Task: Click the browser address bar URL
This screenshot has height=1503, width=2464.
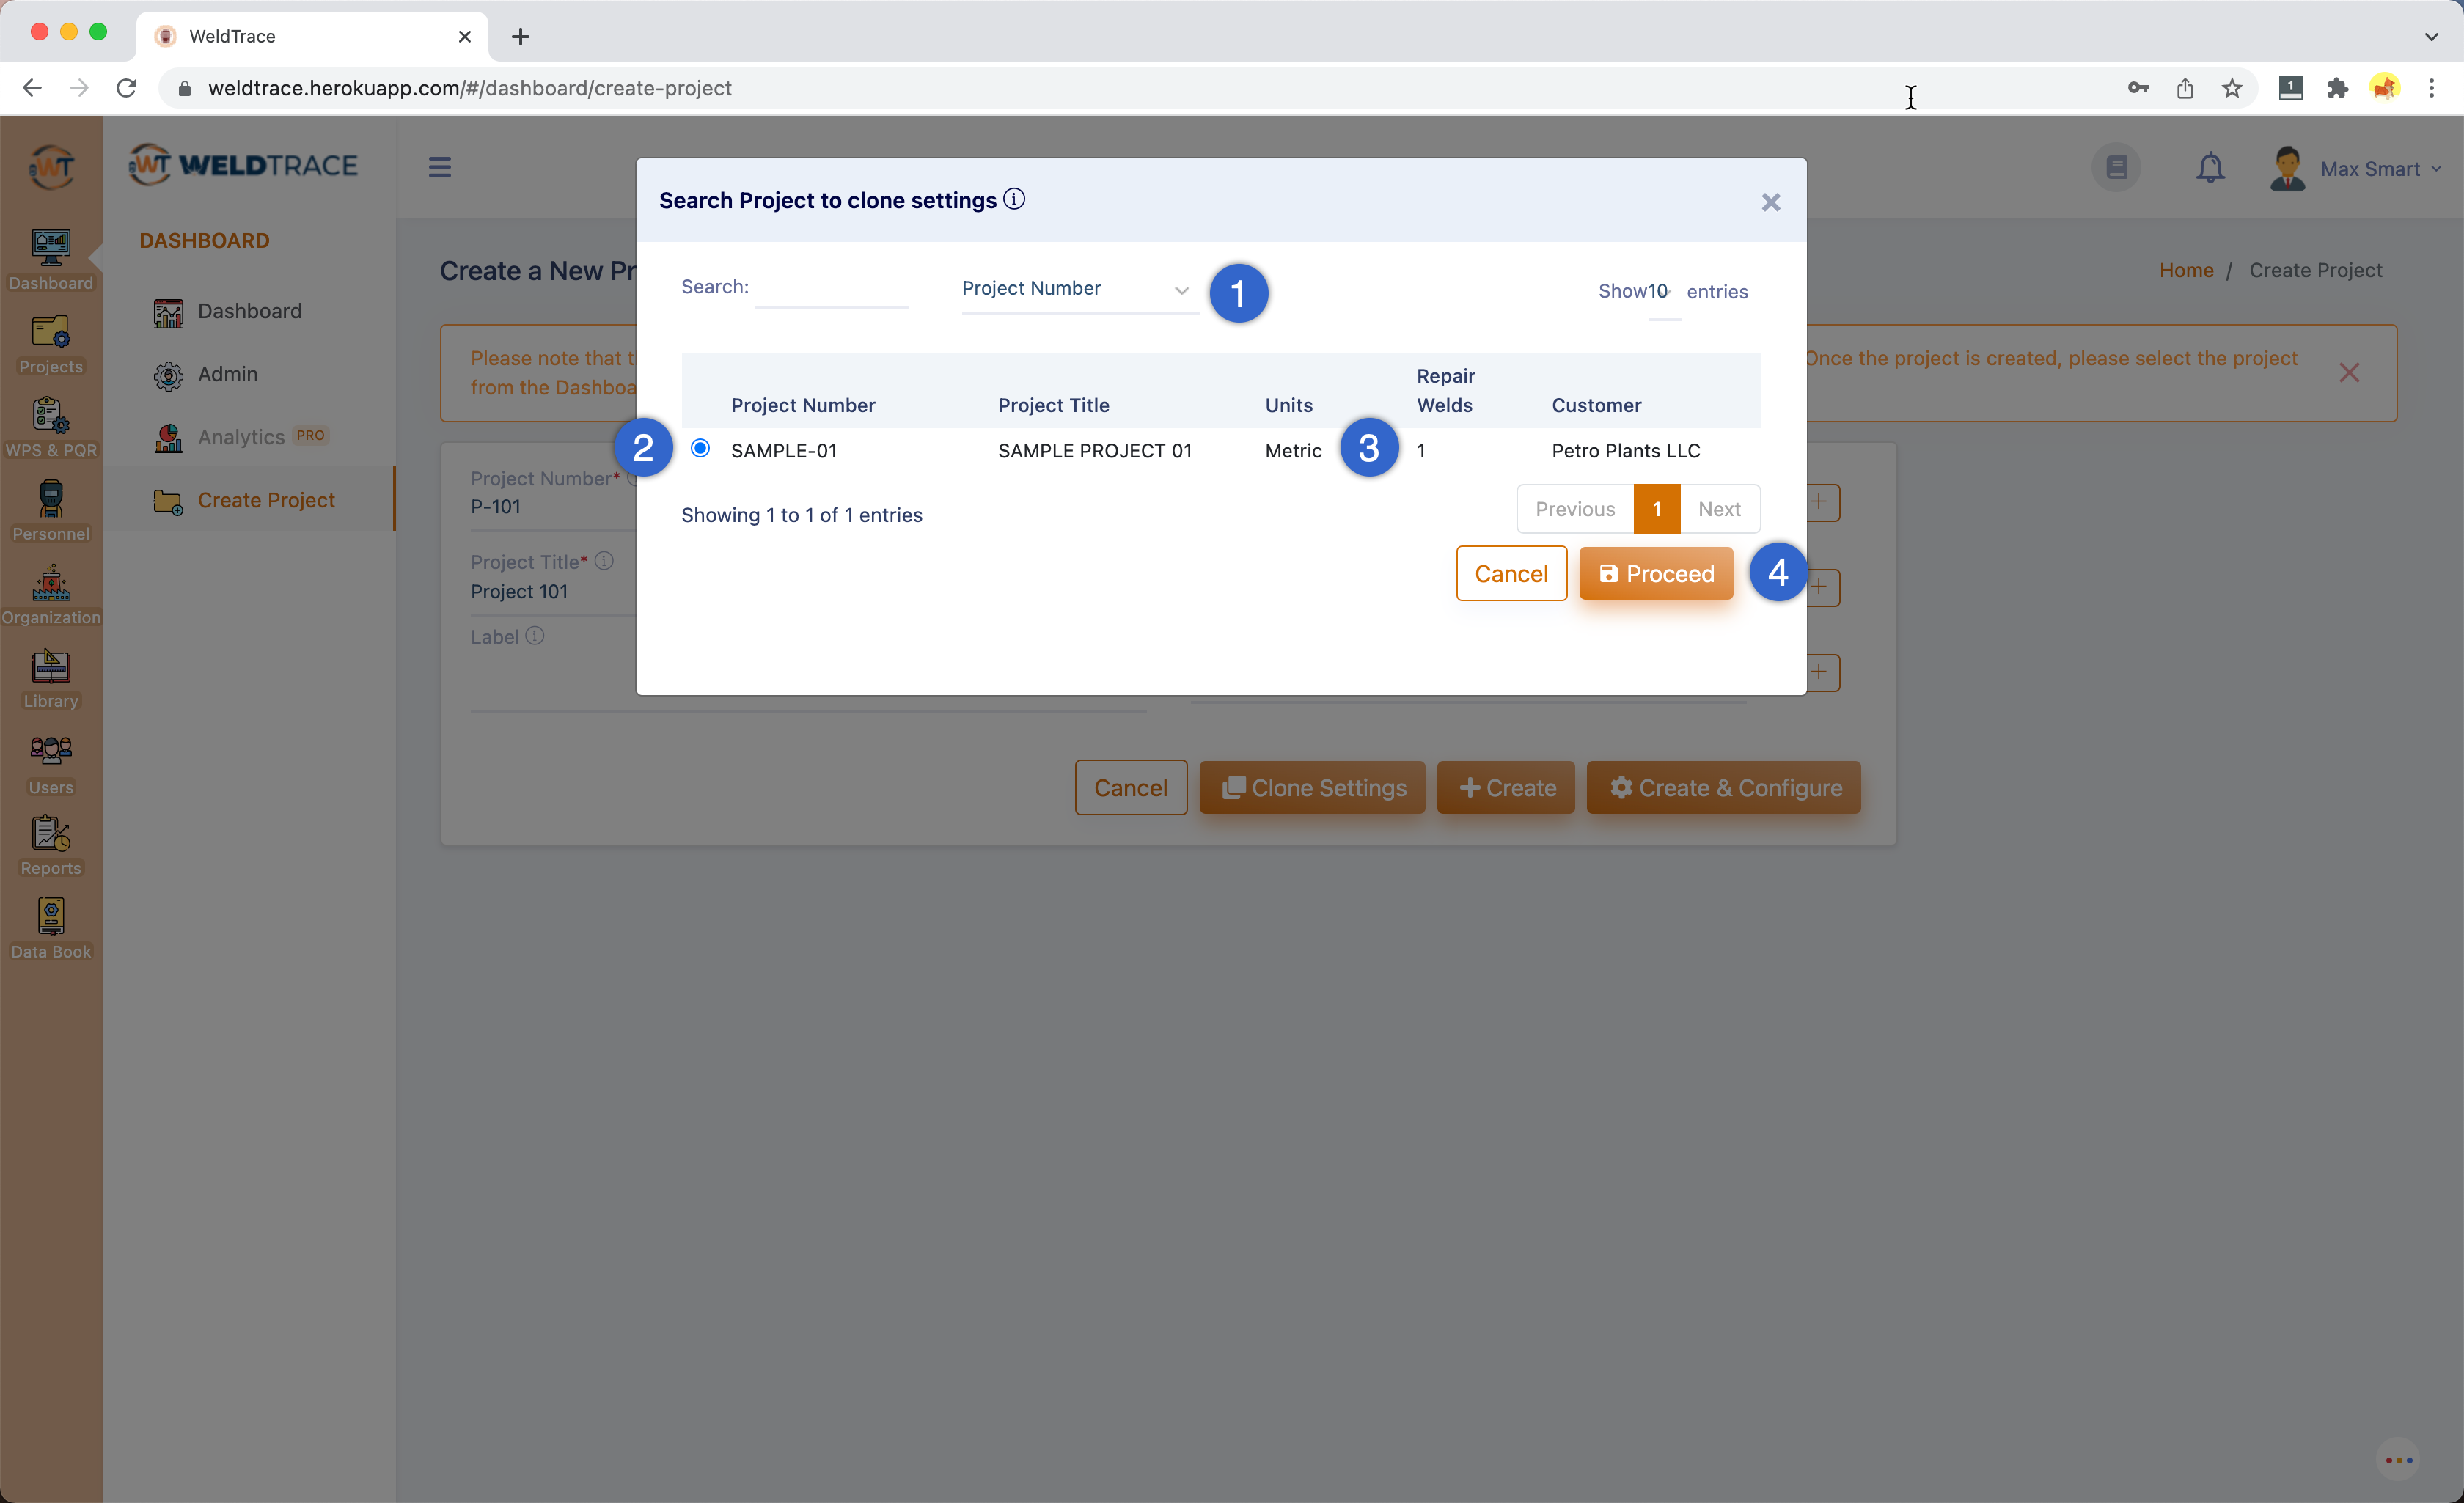Action: click(469, 88)
